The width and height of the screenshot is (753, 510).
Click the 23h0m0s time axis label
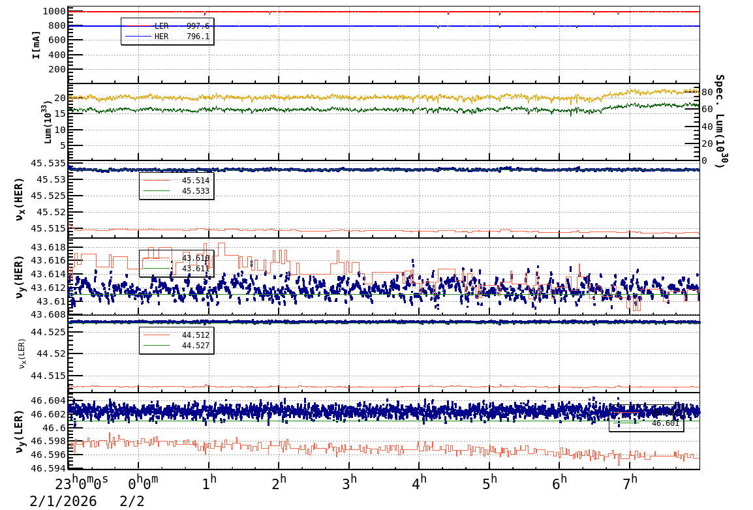click(82, 482)
